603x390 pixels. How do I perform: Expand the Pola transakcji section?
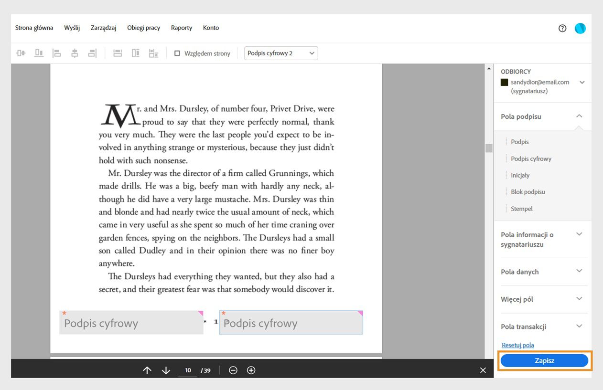click(x=579, y=327)
